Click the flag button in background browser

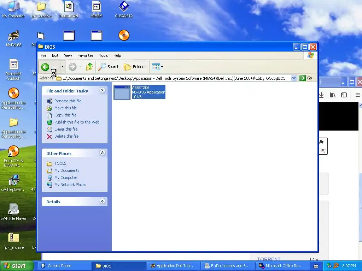pos(323,146)
